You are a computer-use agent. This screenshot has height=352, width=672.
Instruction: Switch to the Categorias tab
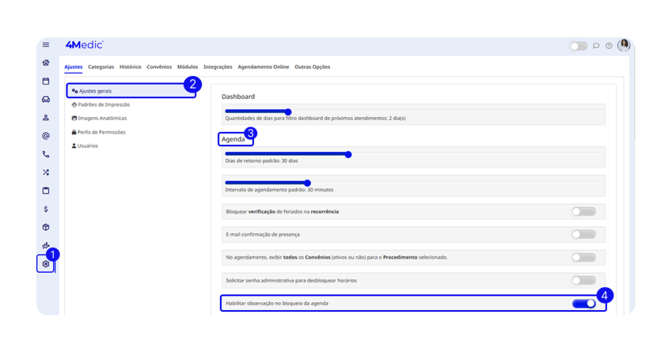[x=101, y=67]
